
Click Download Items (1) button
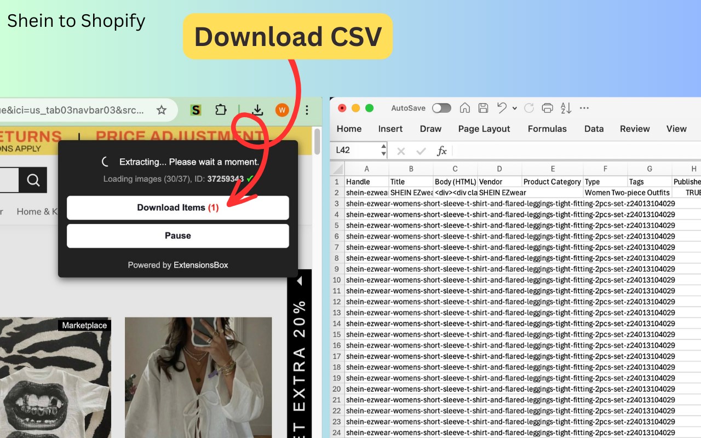[177, 208]
